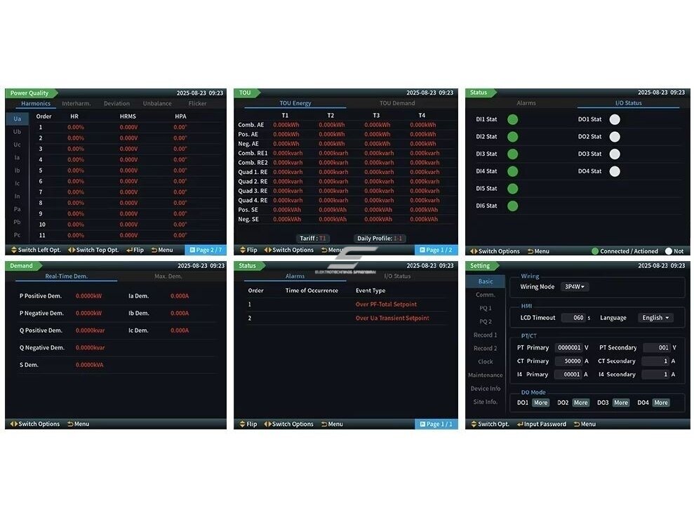
Task: Click the PT Primary field showing 0000001
Action: point(569,348)
